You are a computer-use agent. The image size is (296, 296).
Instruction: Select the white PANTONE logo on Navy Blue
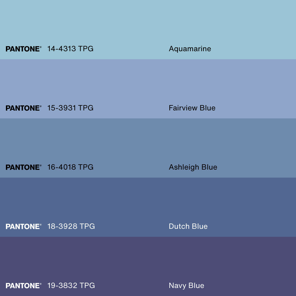point(23,286)
